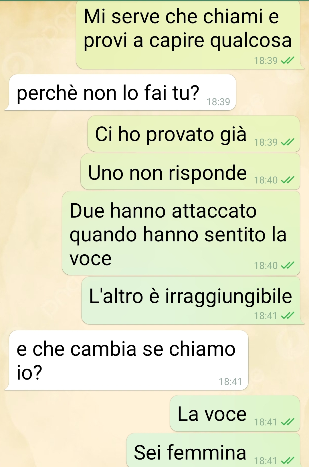
Task: Tap 18:40 timestamp on 'Uno non risponde'
Action: (x=266, y=180)
